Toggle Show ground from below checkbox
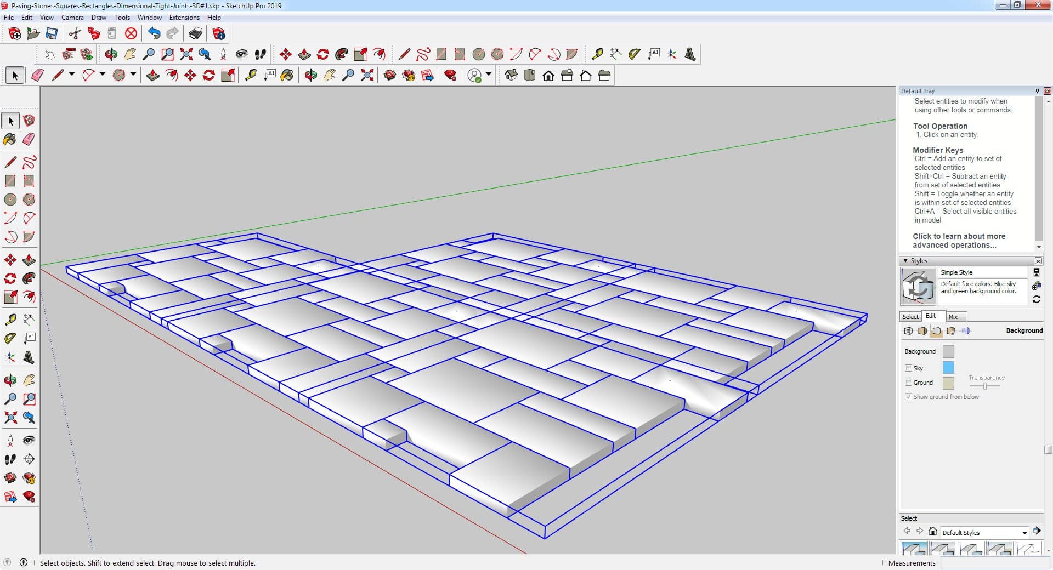 pyautogui.click(x=908, y=397)
